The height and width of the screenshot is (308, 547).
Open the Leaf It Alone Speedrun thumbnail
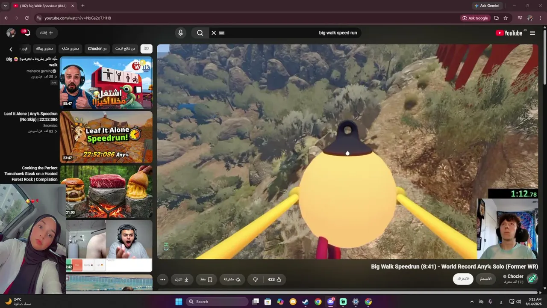(x=106, y=137)
